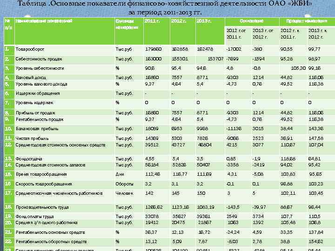Click the value 179860 for 2011

pyautogui.click(x=153, y=49)
